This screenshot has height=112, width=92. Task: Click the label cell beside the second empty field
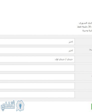click(83, 77)
